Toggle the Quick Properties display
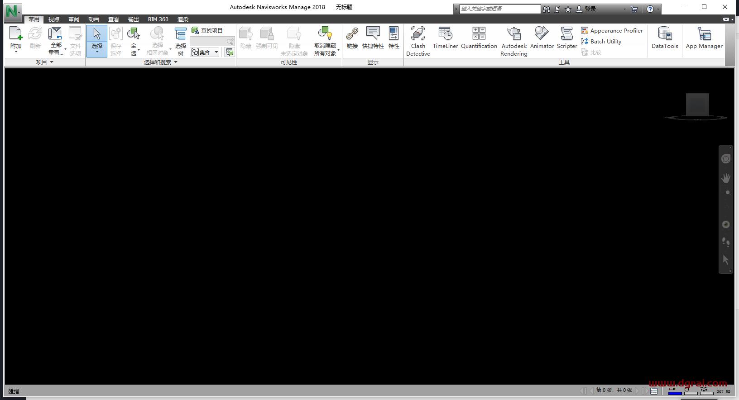739x400 pixels. [x=373, y=38]
